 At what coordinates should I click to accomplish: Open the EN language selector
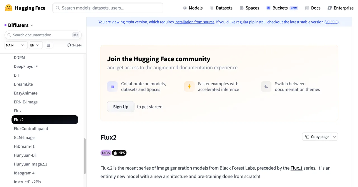pyautogui.click(x=36, y=45)
